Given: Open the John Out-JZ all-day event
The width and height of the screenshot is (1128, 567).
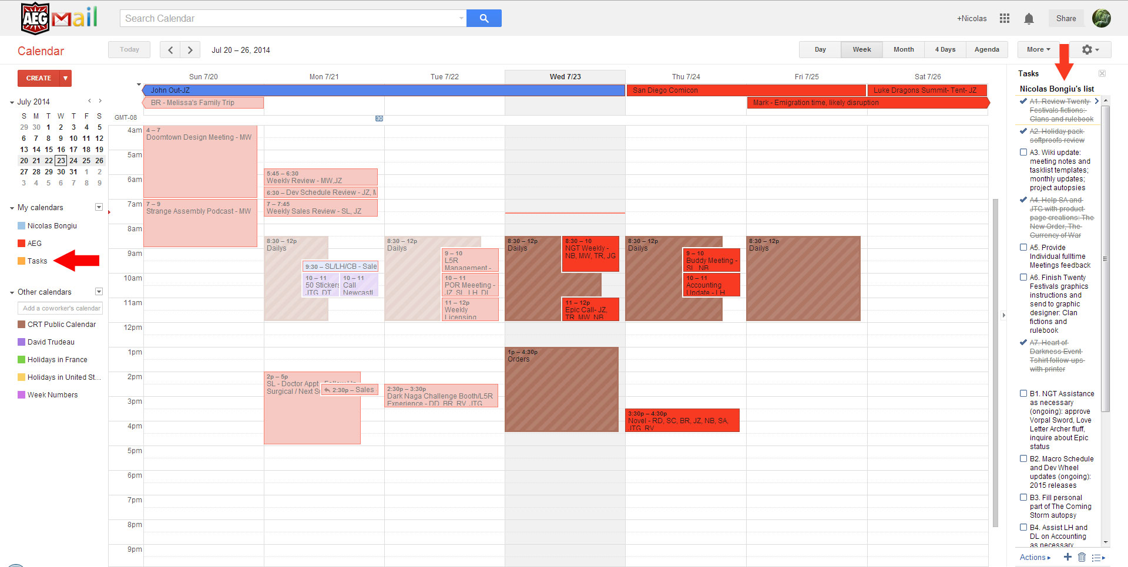Looking at the screenshot, I should (x=384, y=90).
